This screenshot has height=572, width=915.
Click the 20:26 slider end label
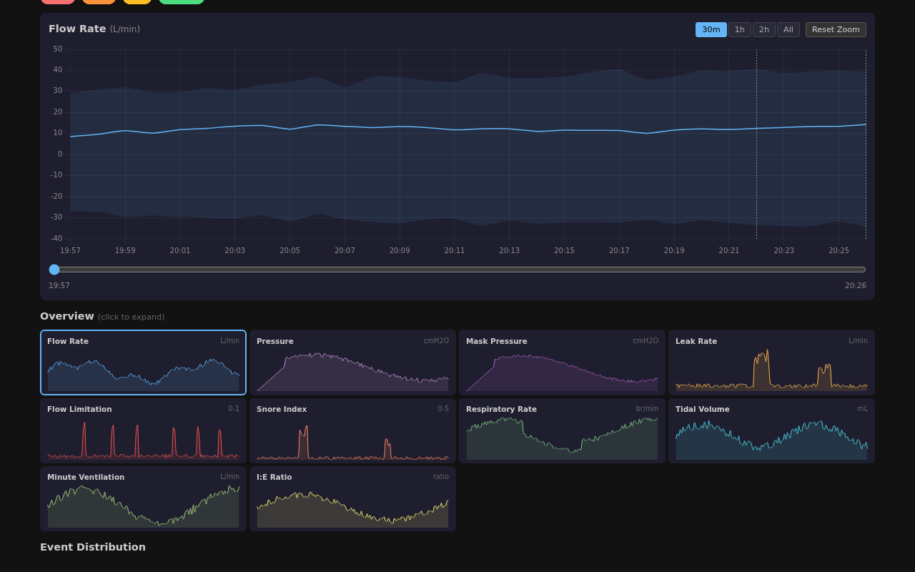pyautogui.click(x=856, y=286)
